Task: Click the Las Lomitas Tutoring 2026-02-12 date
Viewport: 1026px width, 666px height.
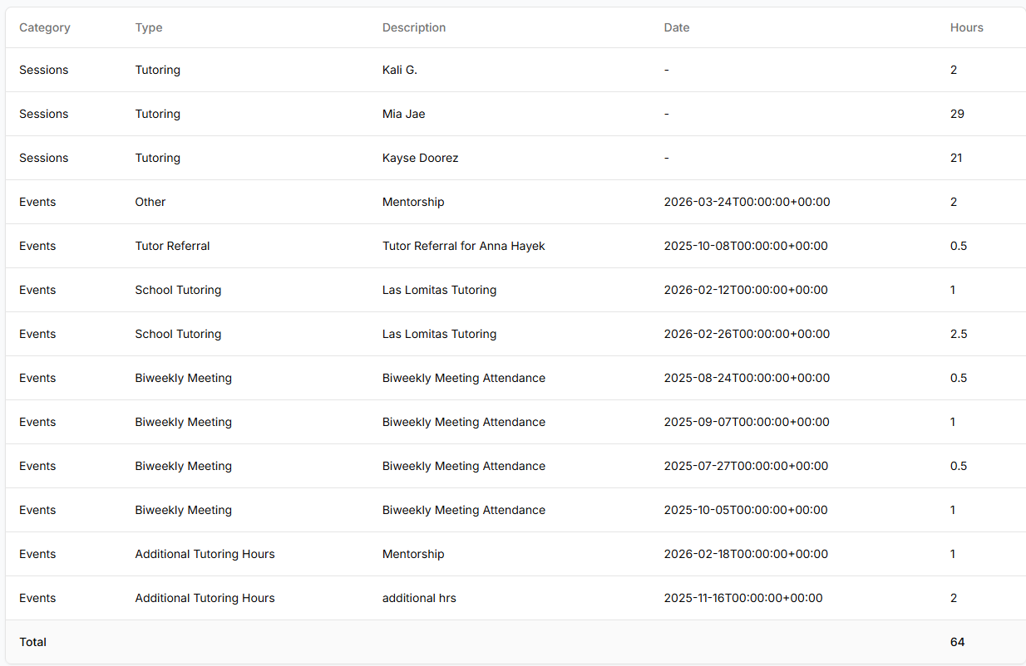Action: (746, 290)
